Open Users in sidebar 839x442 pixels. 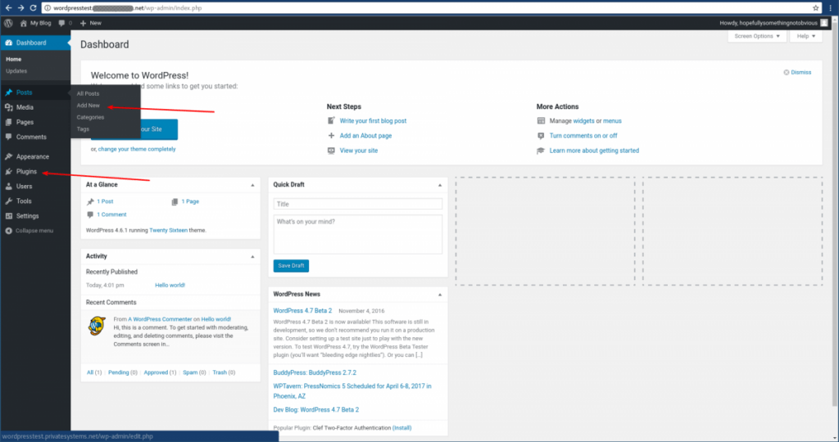(x=35, y=187)
